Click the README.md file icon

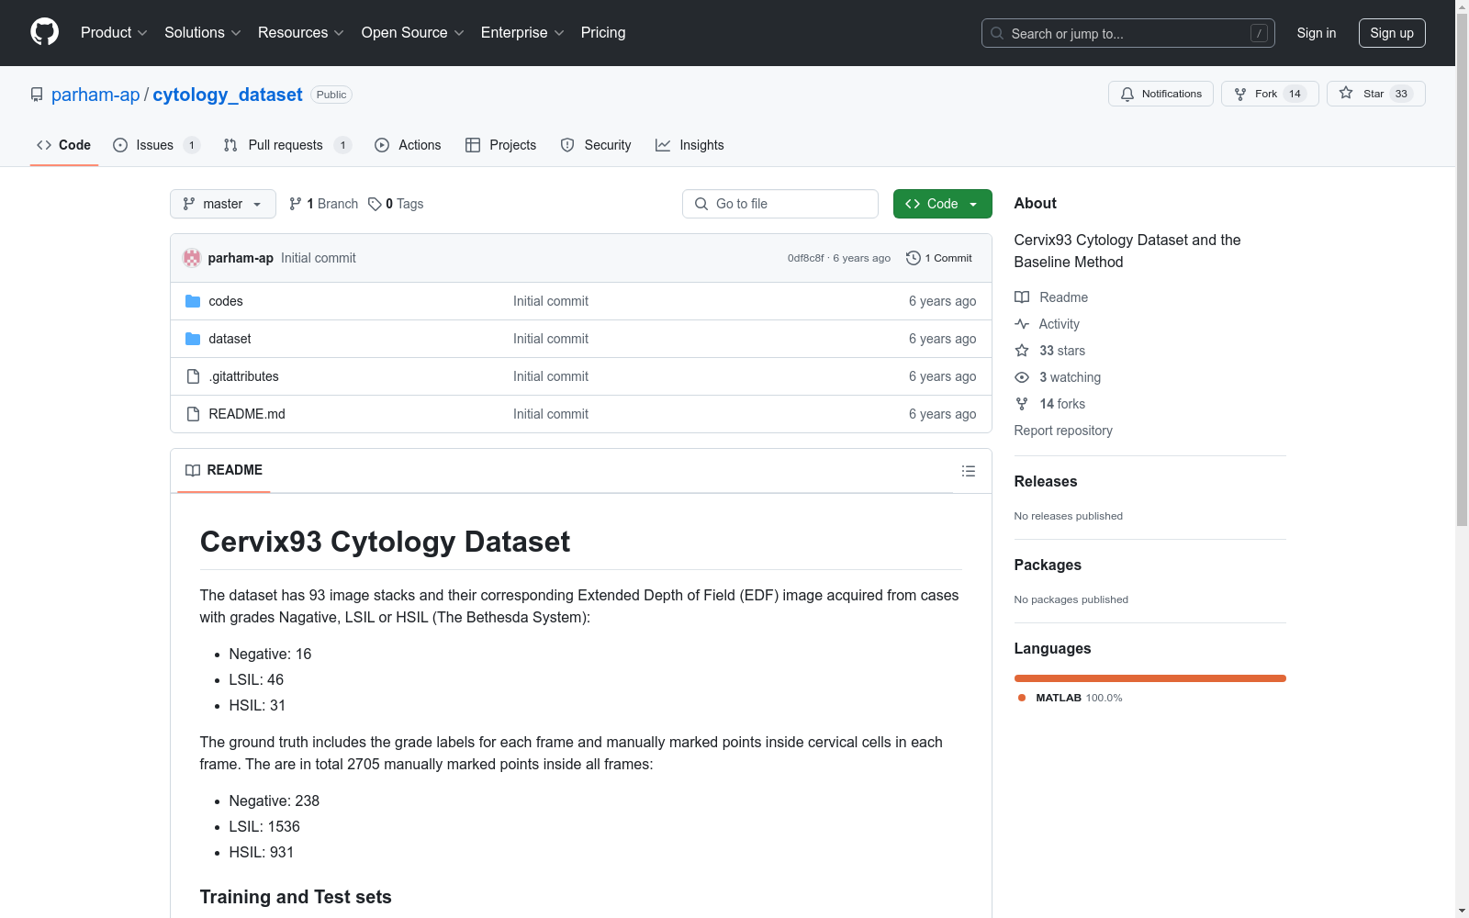point(193,414)
